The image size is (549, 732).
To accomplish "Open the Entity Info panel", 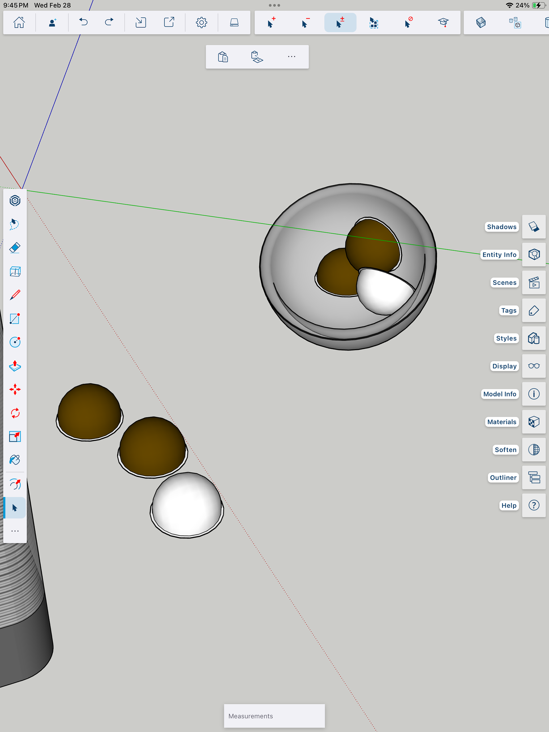I will tap(534, 254).
